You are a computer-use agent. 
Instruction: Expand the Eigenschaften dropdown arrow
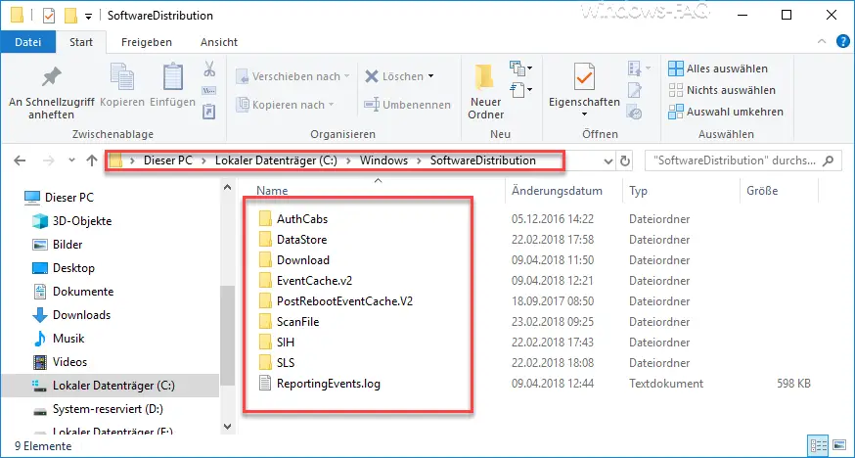tap(584, 114)
